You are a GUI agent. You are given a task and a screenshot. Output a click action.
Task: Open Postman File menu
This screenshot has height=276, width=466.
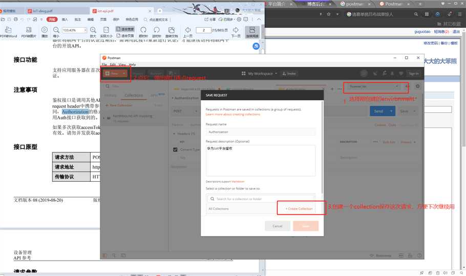pyautogui.click(x=104, y=65)
